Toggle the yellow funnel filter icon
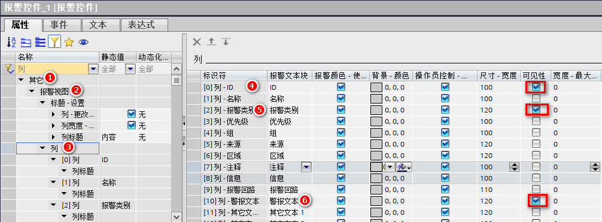602x222 pixels. click(54, 42)
